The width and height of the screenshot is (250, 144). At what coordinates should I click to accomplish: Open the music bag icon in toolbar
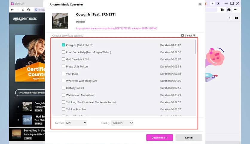tap(229, 10)
